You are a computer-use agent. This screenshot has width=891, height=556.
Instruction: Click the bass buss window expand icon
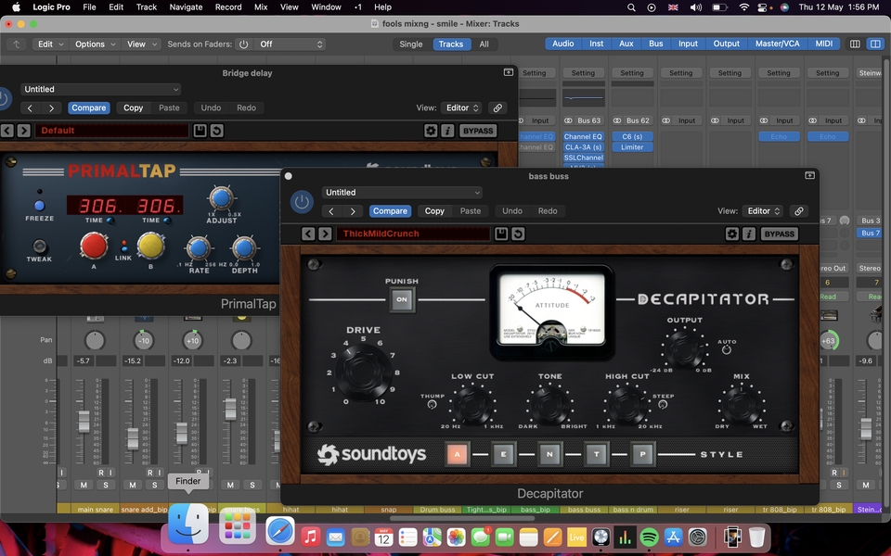[x=809, y=176]
